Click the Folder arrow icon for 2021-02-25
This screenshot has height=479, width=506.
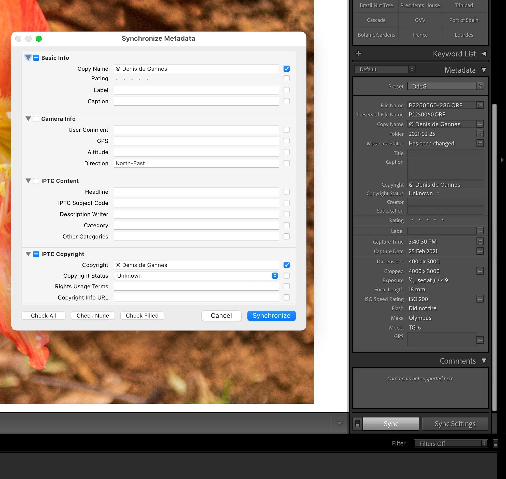pyautogui.click(x=480, y=133)
